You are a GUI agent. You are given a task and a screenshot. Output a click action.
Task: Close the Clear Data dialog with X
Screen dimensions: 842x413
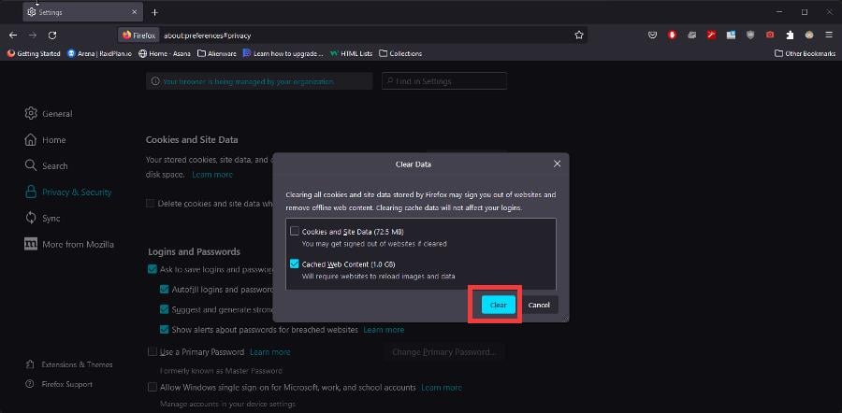tap(557, 164)
